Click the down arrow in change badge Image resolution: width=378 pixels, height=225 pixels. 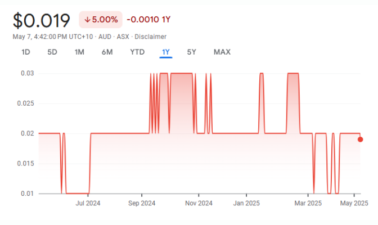(87, 20)
